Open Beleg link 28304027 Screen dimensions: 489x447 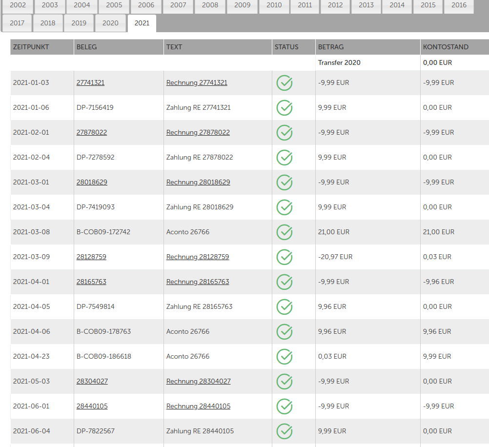pos(92,382)
